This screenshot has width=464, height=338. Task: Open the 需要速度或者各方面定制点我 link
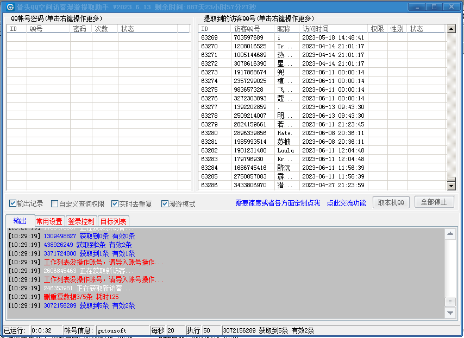278,203
